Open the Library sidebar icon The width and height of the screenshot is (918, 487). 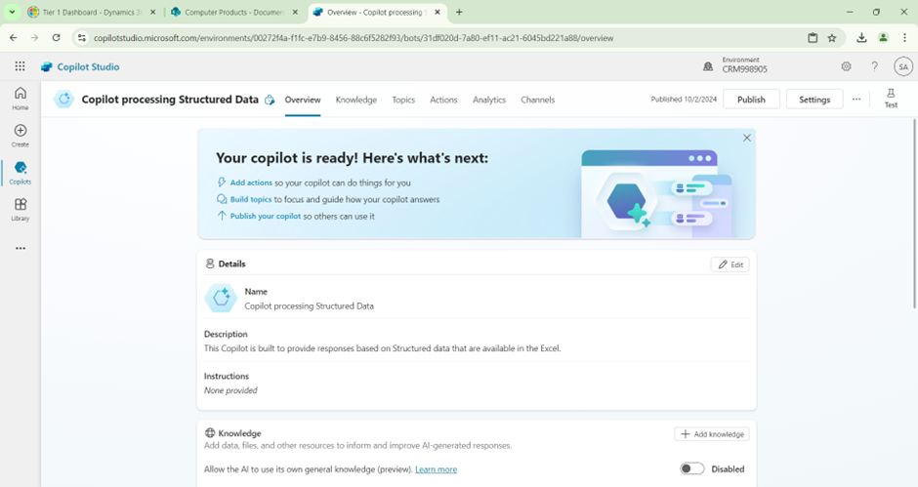pyautogui.click(x=21, y=205)
